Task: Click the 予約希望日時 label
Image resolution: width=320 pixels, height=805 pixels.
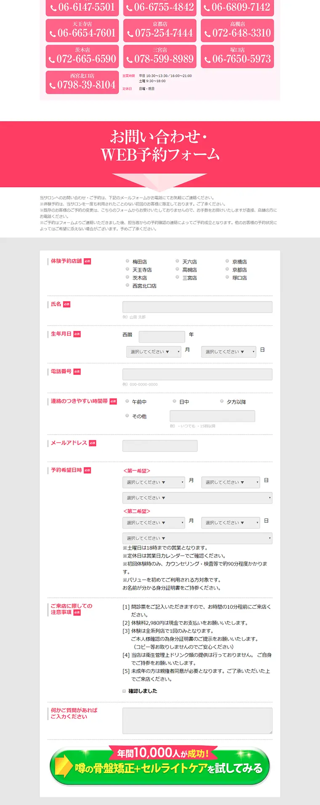Action: [67, 470]
